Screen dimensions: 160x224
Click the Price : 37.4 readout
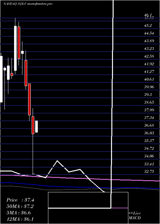click(x=20, y=200)
